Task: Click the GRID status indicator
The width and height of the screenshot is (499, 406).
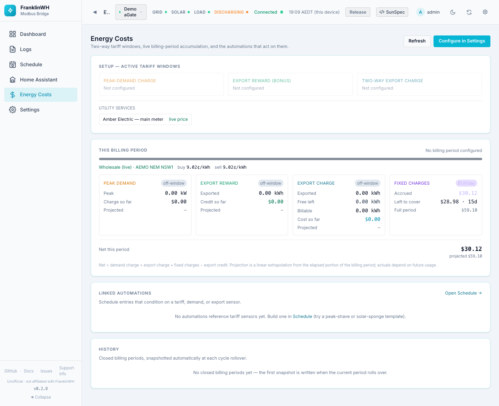Action: [159, 12]
